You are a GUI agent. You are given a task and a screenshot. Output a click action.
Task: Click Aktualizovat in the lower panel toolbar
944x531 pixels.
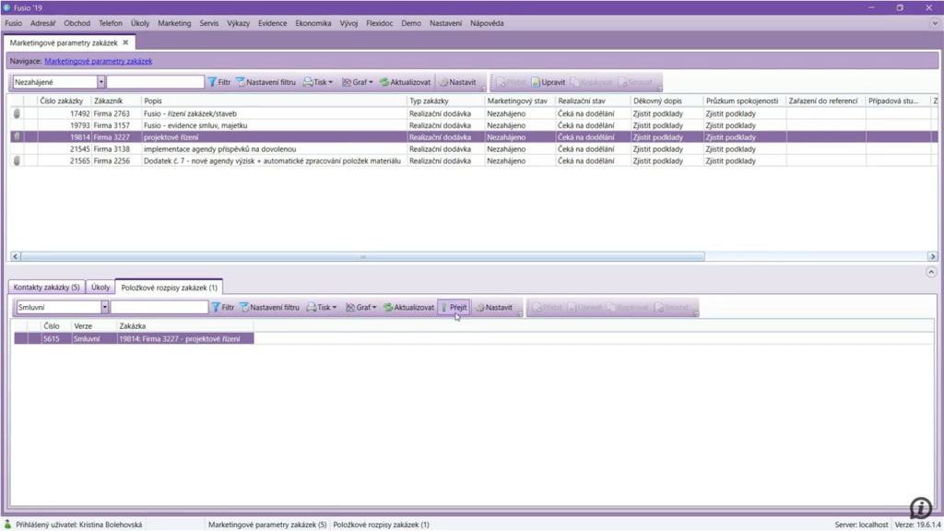(408, 307)
